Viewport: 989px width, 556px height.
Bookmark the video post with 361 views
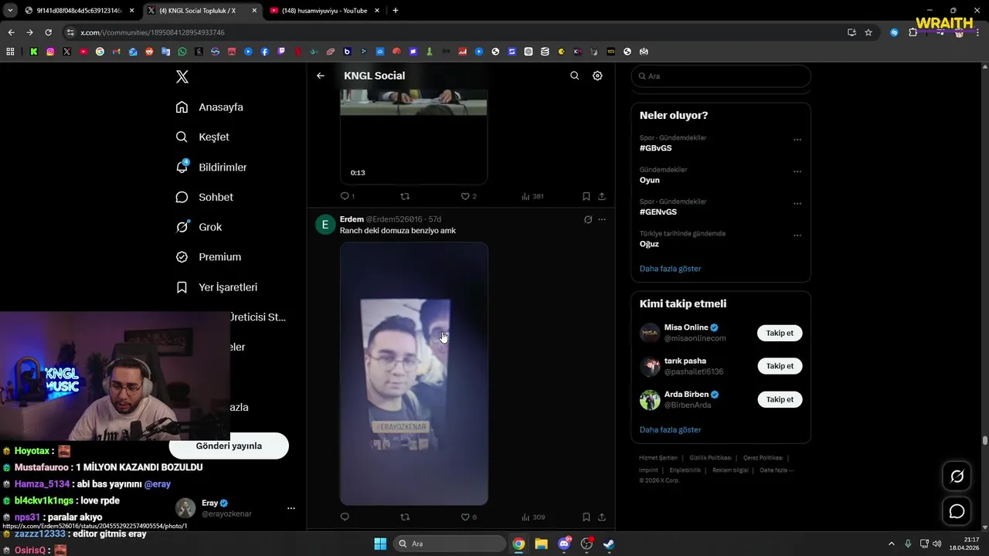click(586, 196)
